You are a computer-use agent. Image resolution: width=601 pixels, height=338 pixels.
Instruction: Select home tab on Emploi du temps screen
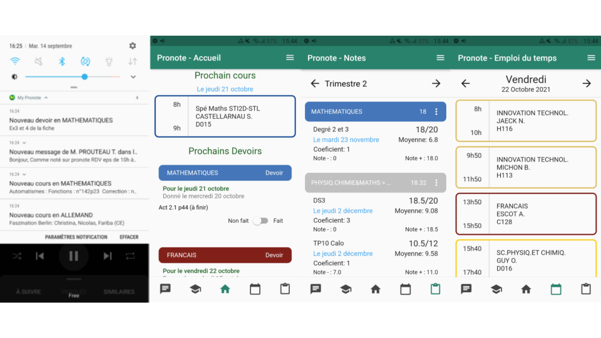[526, 289]
